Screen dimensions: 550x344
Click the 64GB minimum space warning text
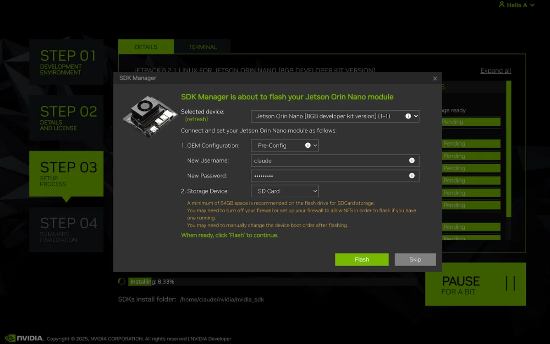tap(280, 203)
